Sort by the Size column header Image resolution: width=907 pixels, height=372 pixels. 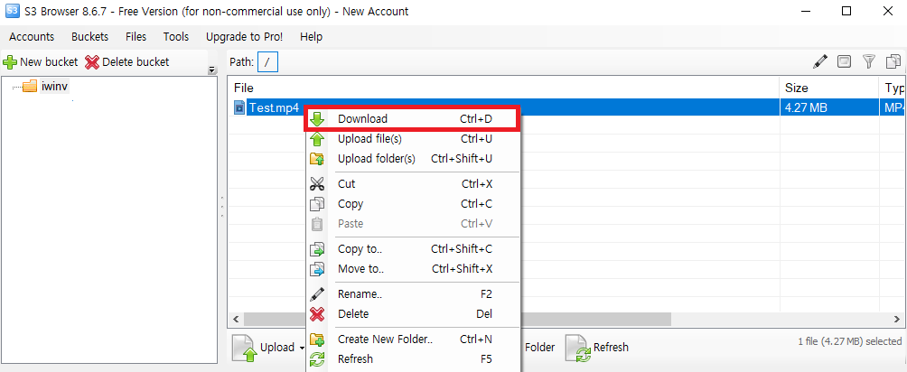(x=829, y=88)
